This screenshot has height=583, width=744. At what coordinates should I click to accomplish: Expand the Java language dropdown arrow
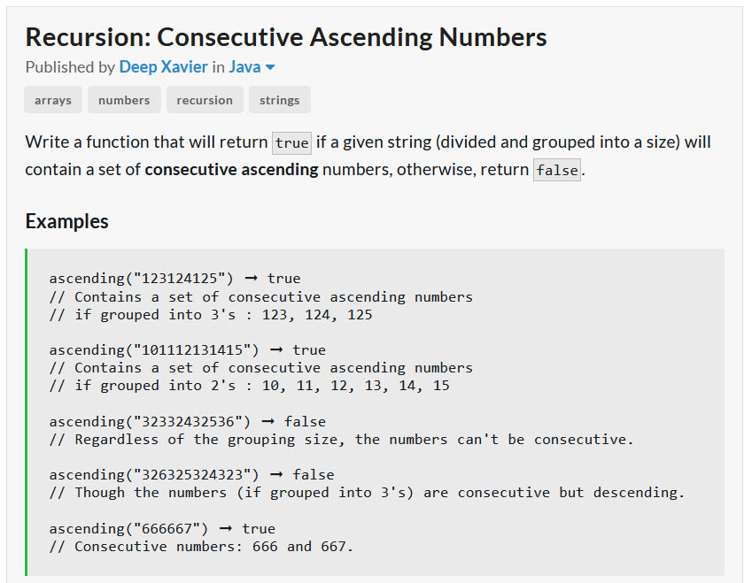[x=270, y=68]
